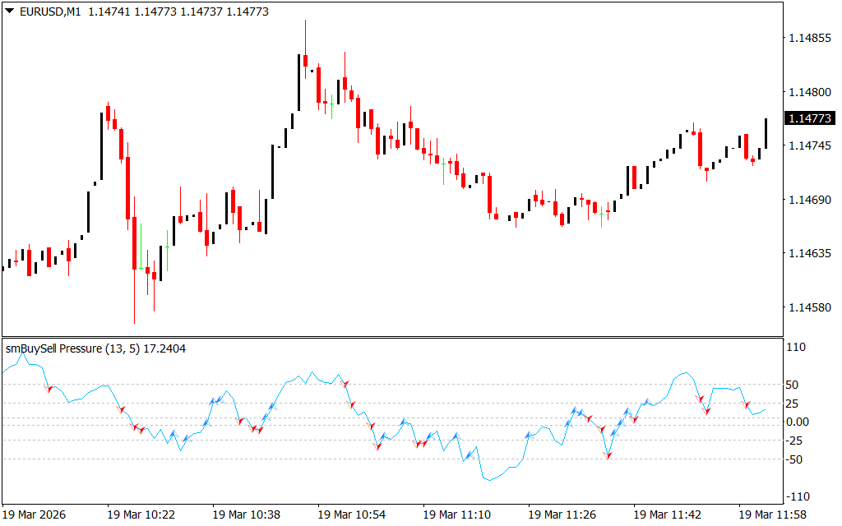Click the red arrow just below the 50 level near 10:54
Screen dimensions: 842x526
coord(346,384)
